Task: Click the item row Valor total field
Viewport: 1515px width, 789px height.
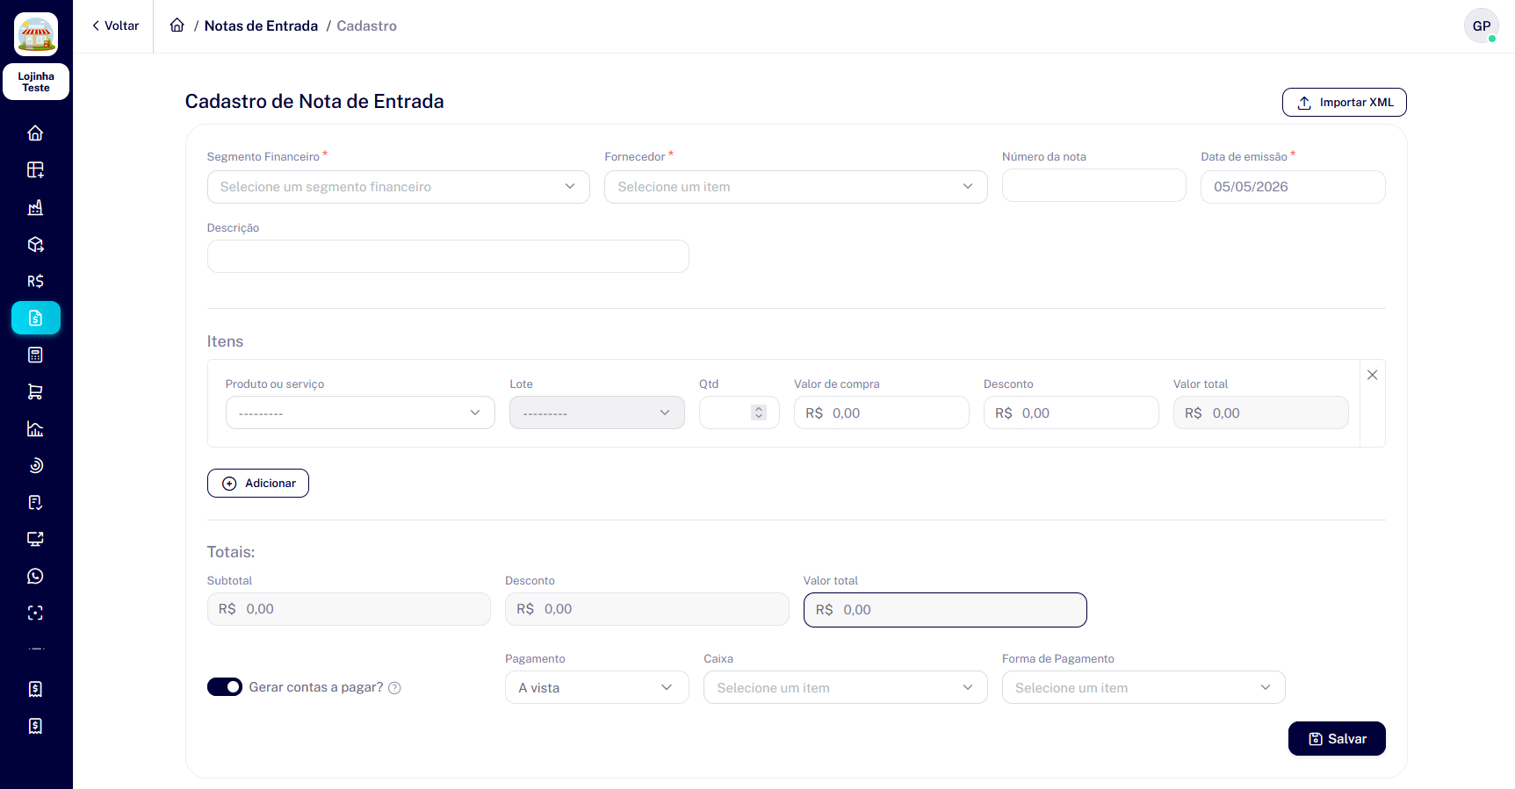Action: click(1261, 412)
